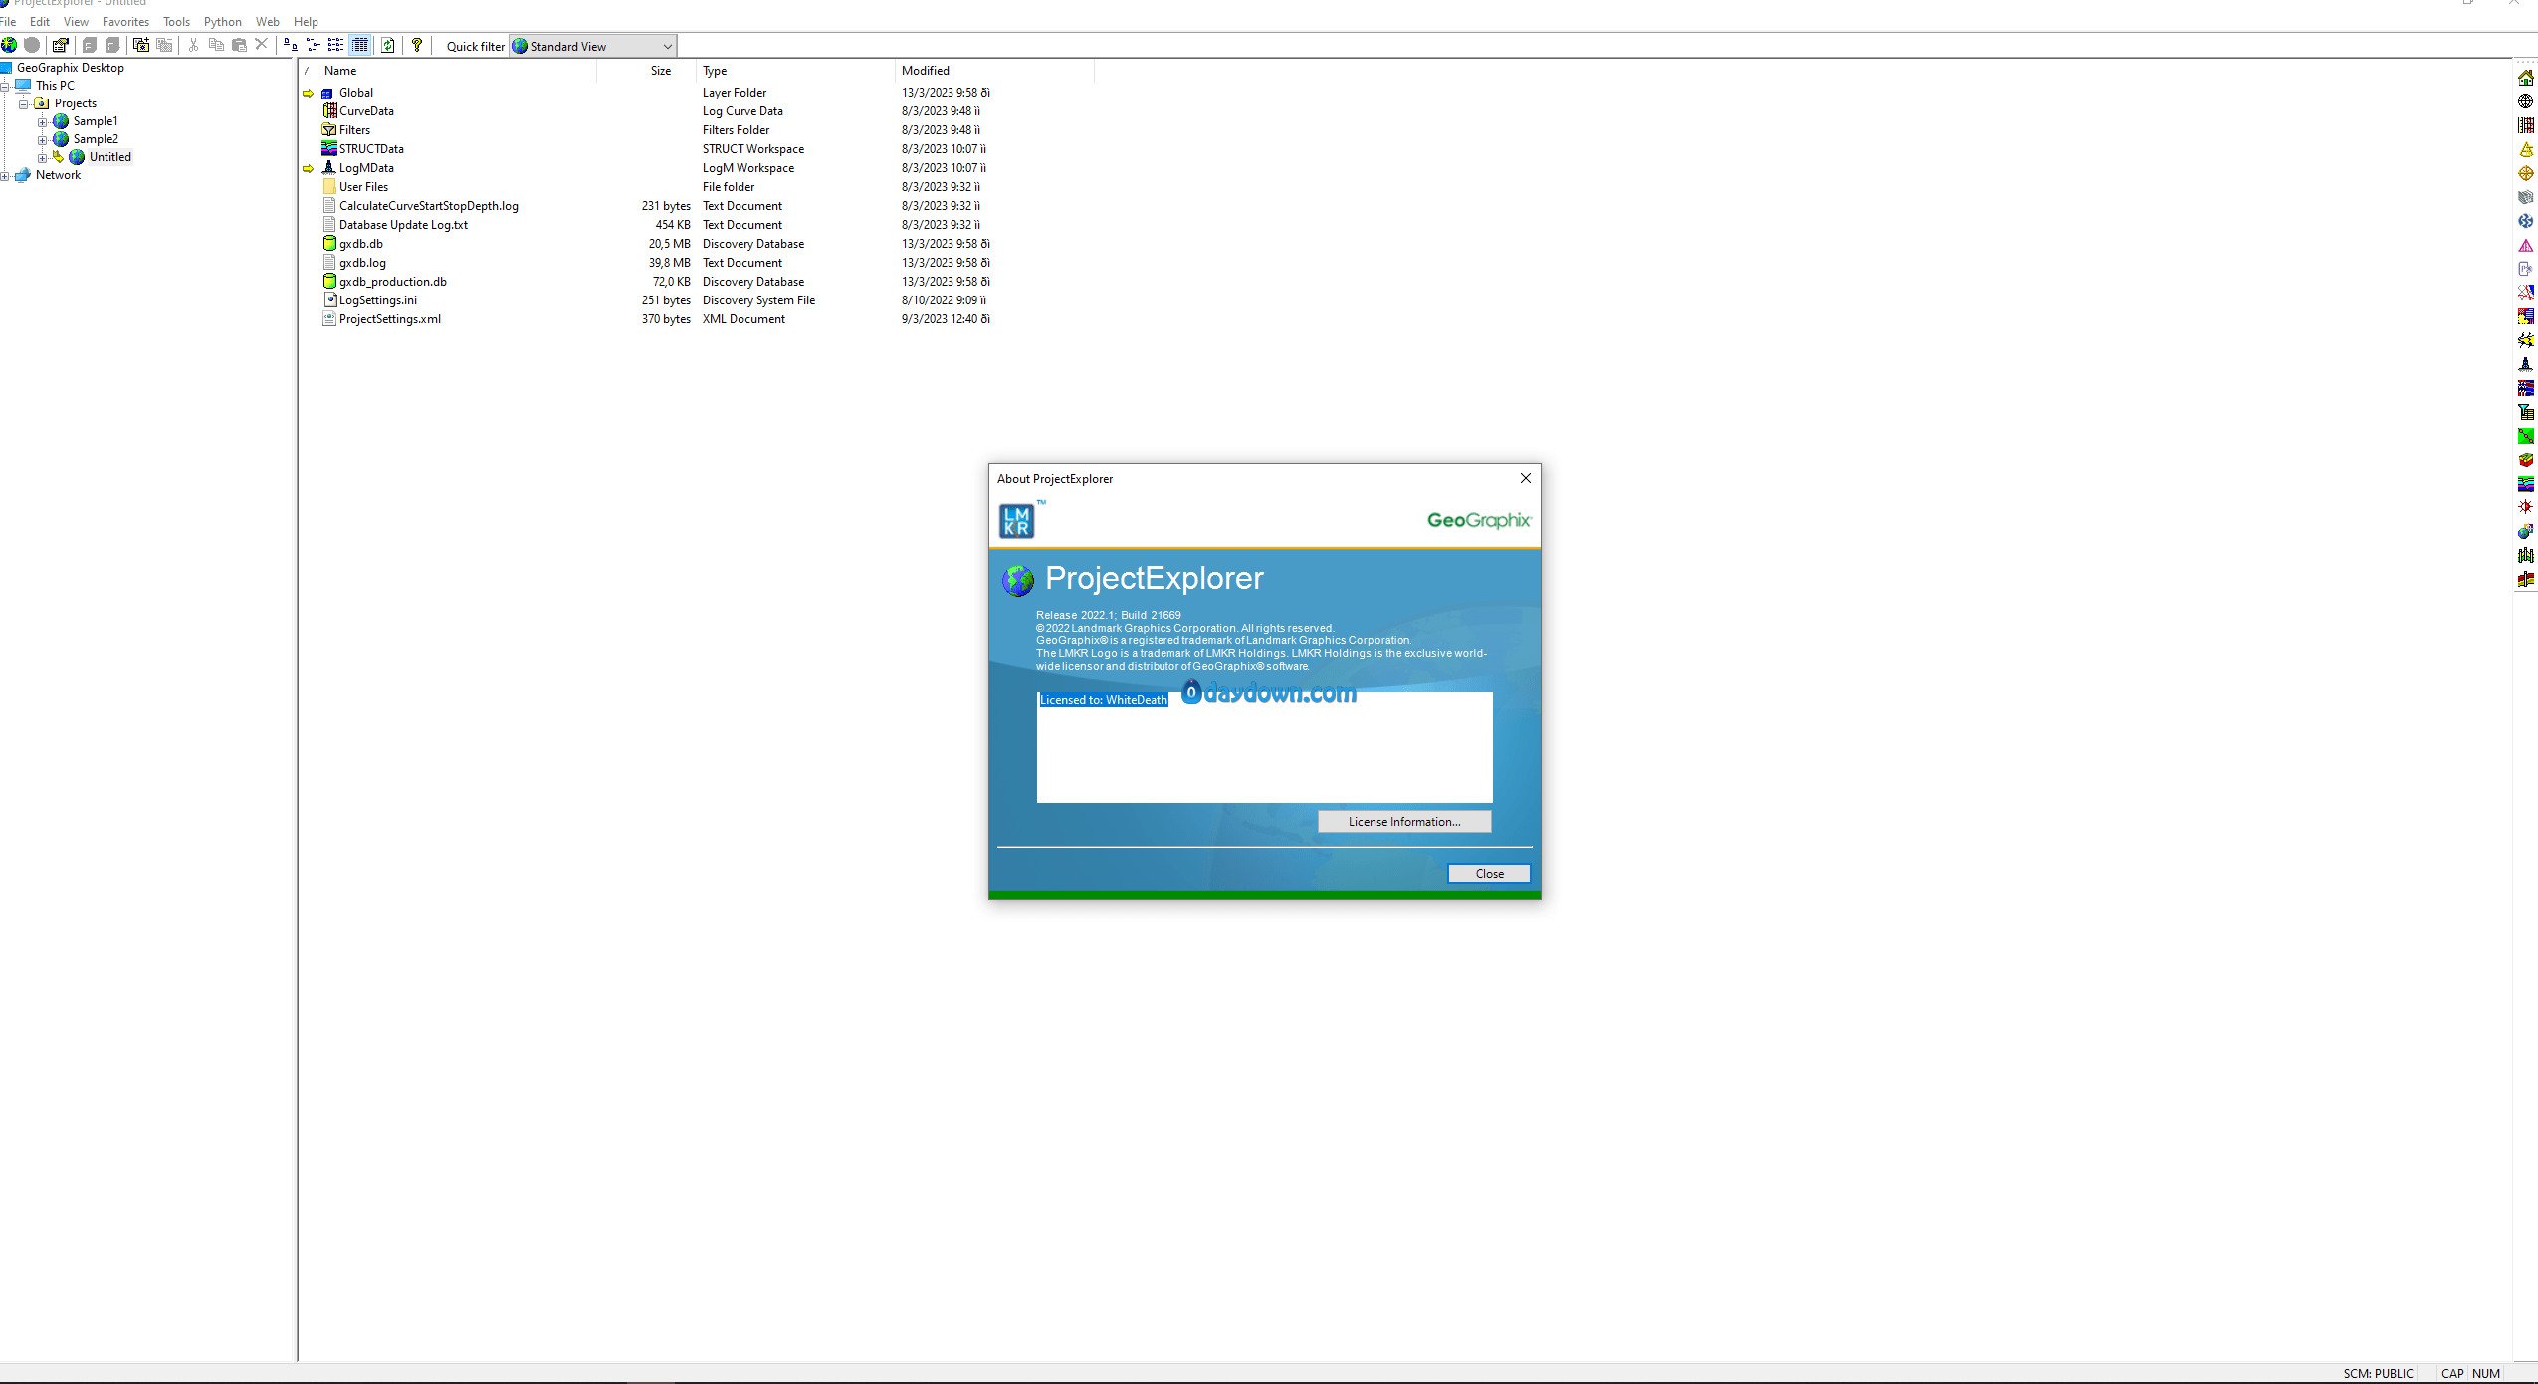Viewport: 2538px width, 1384px height.
Task: Expand the Sample1 project node
Action: point(43,121)
